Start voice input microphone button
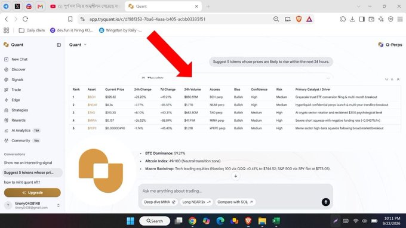 pos(325,202)
